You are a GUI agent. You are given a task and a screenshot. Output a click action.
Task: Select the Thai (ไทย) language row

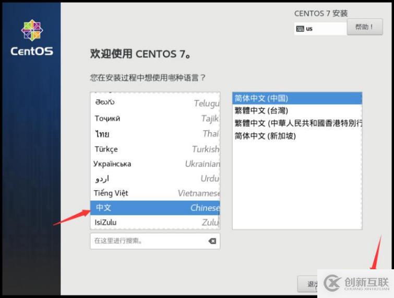pyautogui.click(x=155, y=134)
